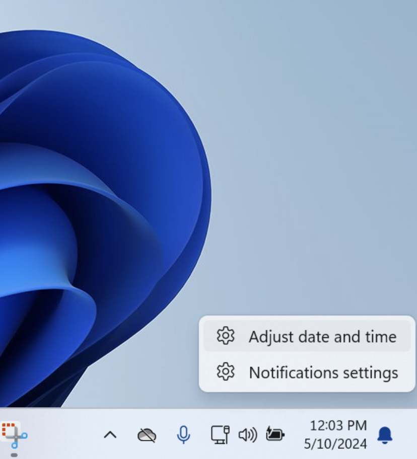The height and width of the screenshot is (459, 417).
Task: Open the speaker volume tray icon
Action: pyautogui.click(x=248, y=435)
